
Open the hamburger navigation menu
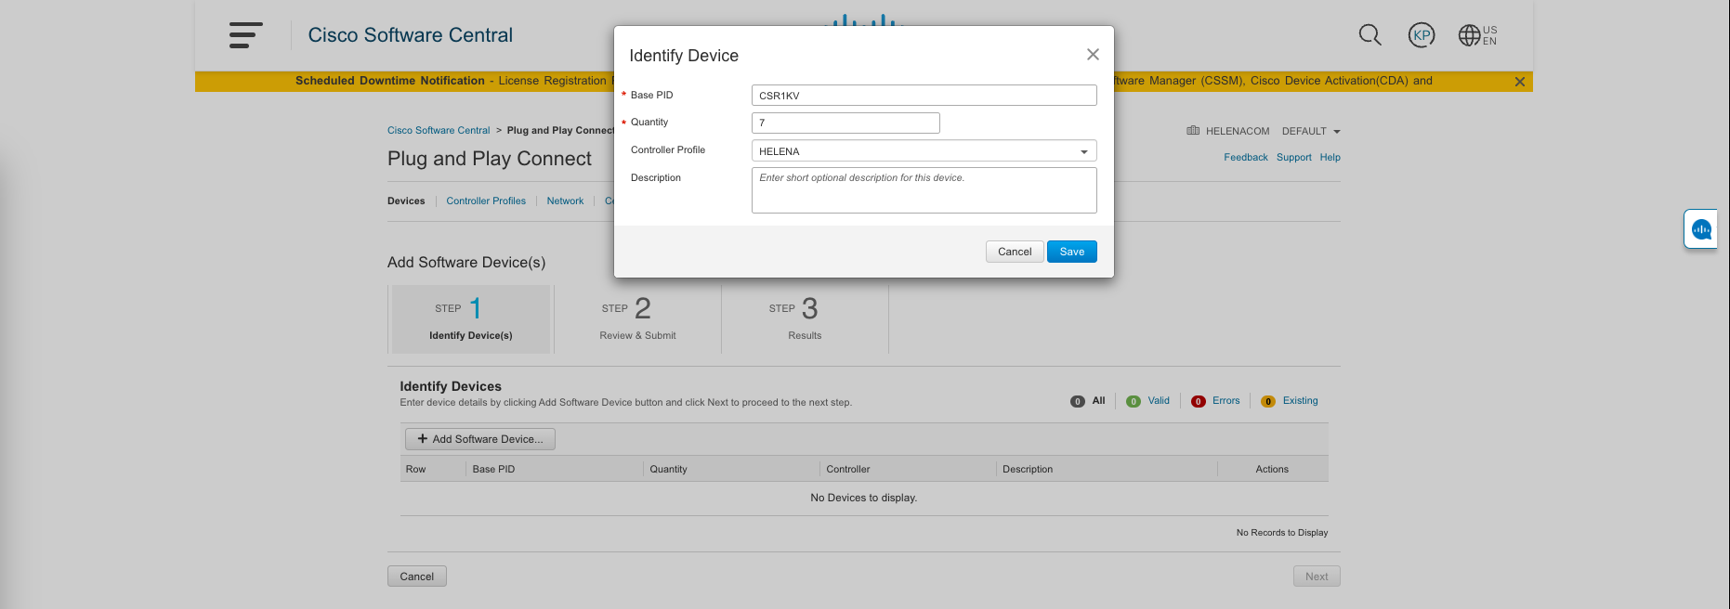pyautogui.click(x=245, y=35)
